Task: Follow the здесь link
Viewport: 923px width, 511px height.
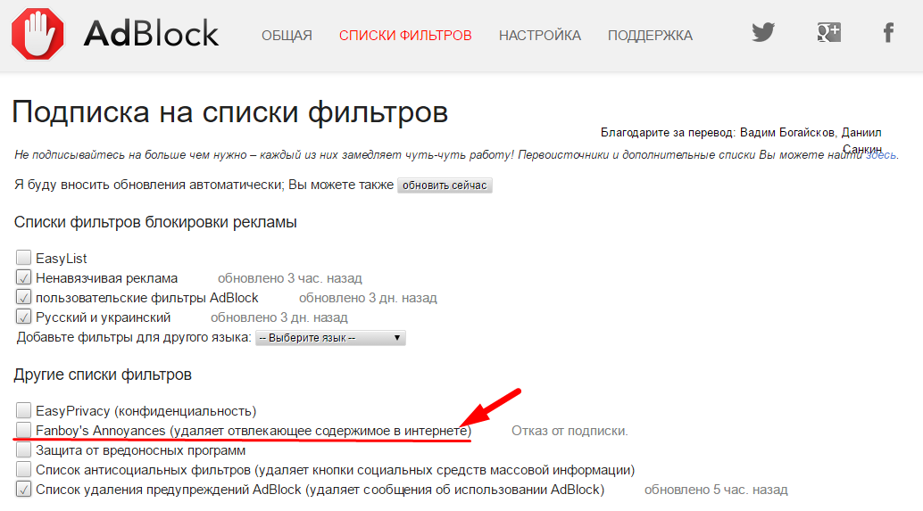Action: [x=881, y=155]
